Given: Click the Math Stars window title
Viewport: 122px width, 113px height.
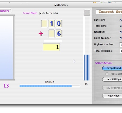Looking at the screenshot, I should click(61, 5).
